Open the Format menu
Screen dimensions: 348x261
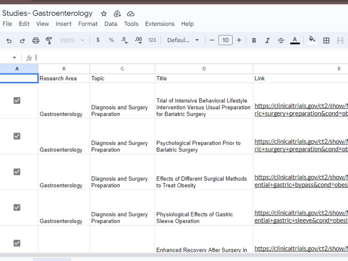pyautogui.click(x=88, y=24)
